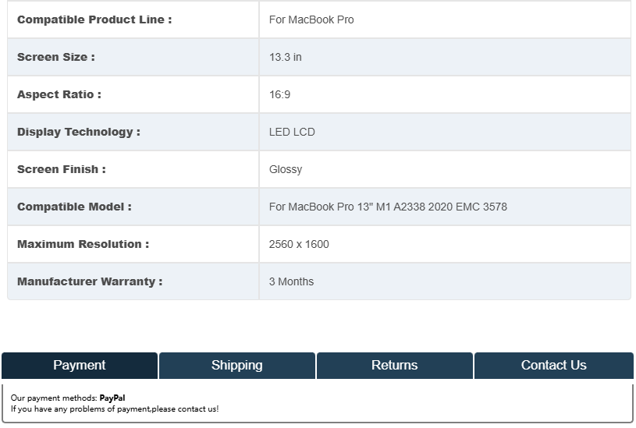Select the 13.3 in screen size value
This screenshot has width=636, height=428.
pyautogui.click(x=286, y=57)
